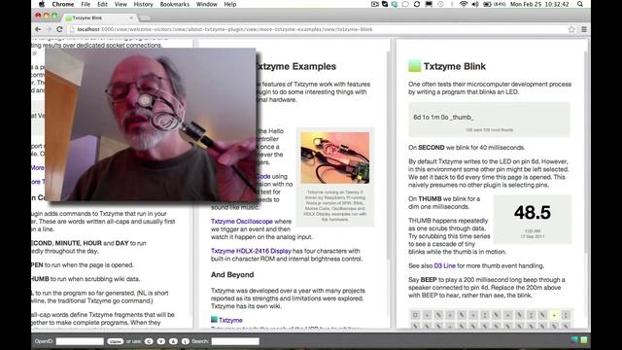Image resolution: width=622 pixels, height=350 pixels.
Task: Click the Search input field
Action: point(235,341)
